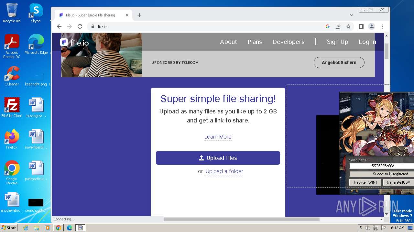Click the taskbar clock showing 6:12 AM
The image size is (414, 232).
pos(398,228)
